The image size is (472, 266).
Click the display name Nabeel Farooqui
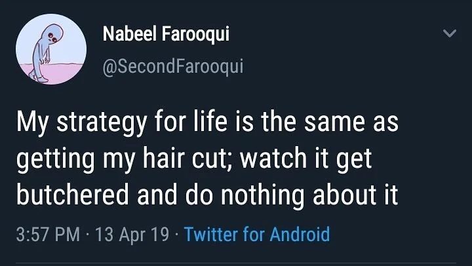(x=166, y=33)
